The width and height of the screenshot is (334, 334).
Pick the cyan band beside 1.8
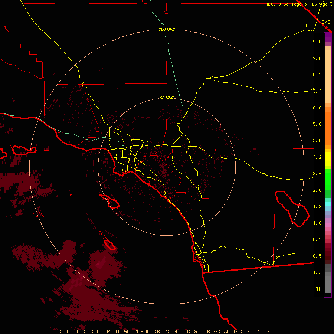(x=328, y=204)
